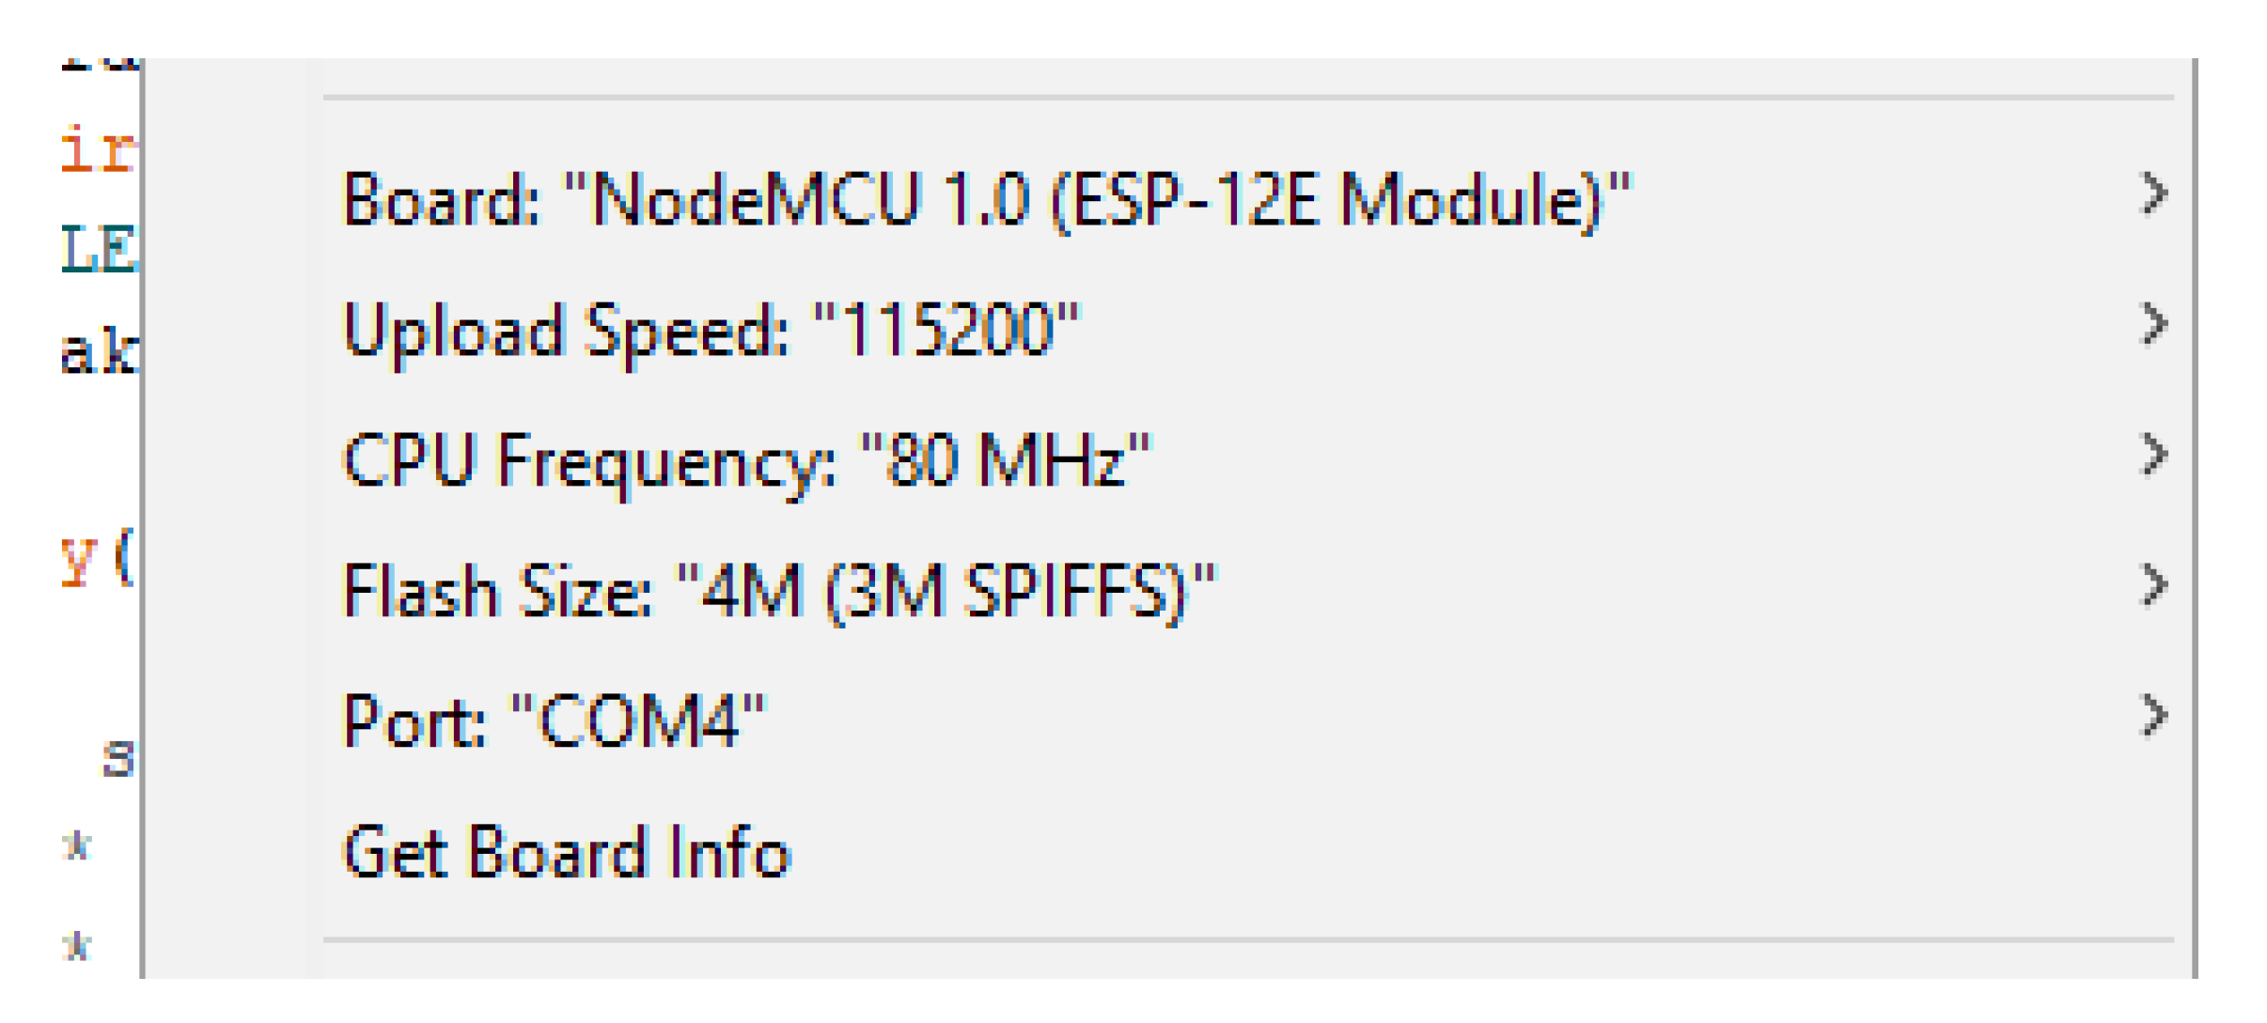Click the teal 'LE' code text
2267x1023 pixels.
coord(99,250)
